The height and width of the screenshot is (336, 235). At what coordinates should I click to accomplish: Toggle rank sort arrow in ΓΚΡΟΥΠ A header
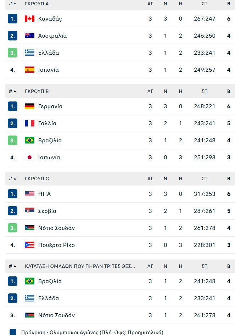click(x=15, y=4)
